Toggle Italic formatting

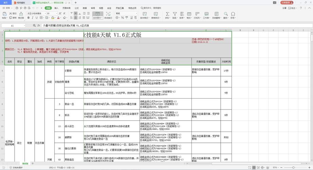tap(33, 18)
